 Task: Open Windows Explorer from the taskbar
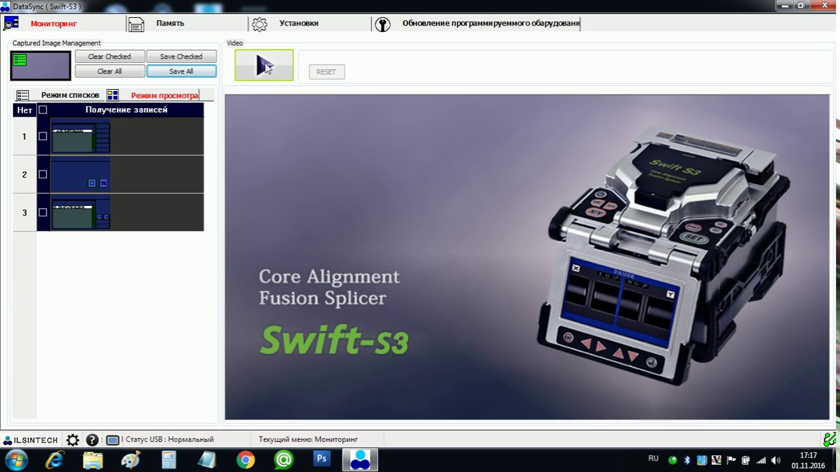coord(93,460)
